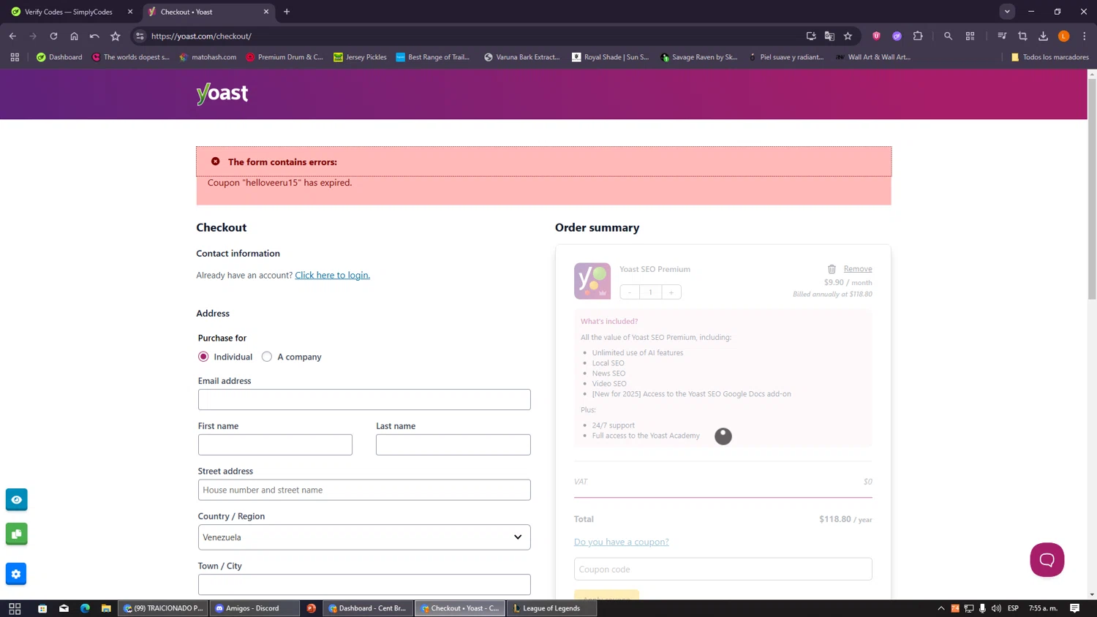Open Wall Art & Wall Art... bookmark

tap(873, 57)
